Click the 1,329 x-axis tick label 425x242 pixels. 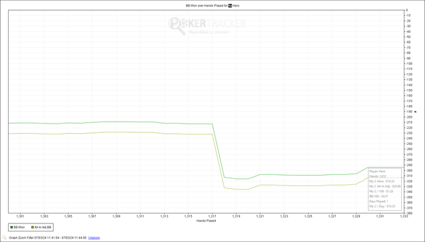[x=356, y=216]
